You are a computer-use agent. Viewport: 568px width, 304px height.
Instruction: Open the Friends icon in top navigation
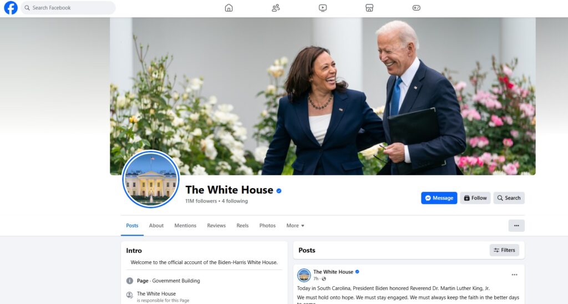point(276,8)
